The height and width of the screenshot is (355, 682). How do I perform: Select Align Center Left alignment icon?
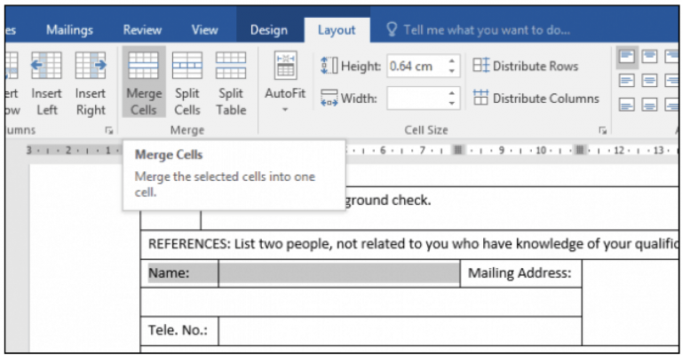(627, 81)
